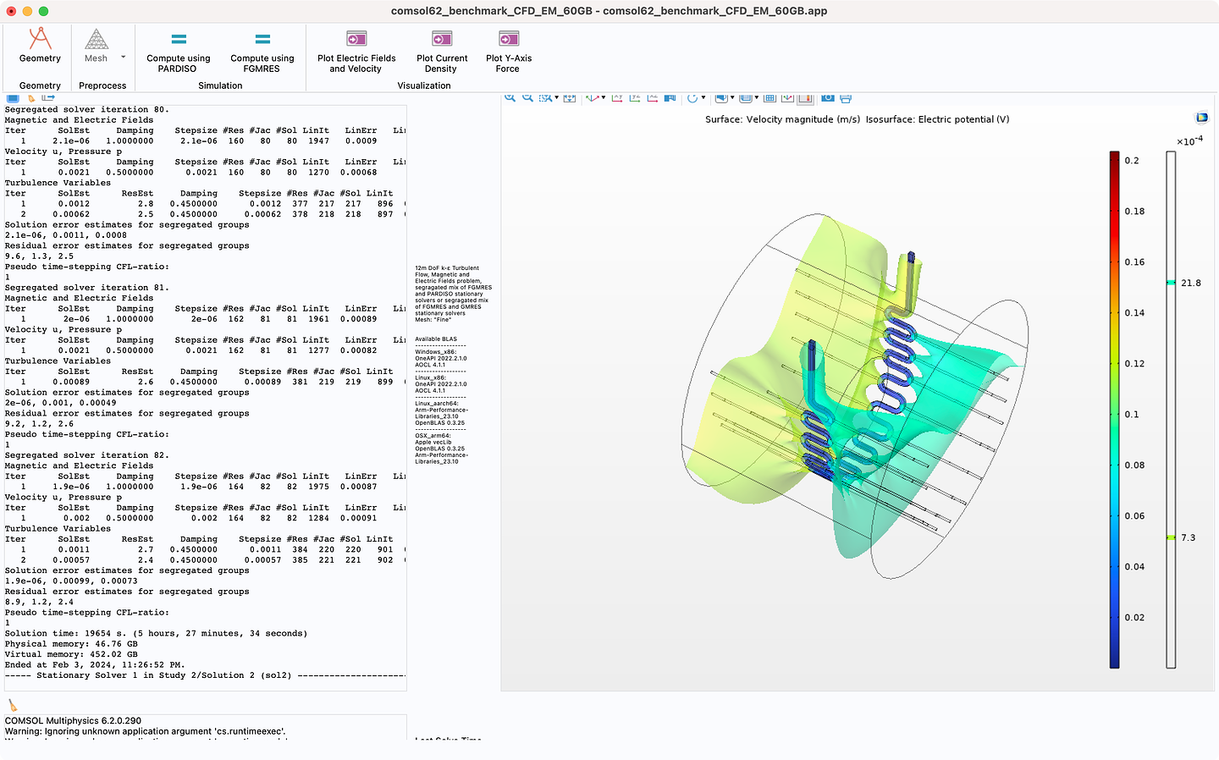Open the Go to Default View dropdown arrow

tap(602, 98)
